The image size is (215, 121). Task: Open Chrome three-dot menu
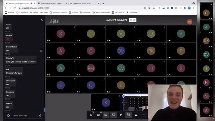(193, 8)
